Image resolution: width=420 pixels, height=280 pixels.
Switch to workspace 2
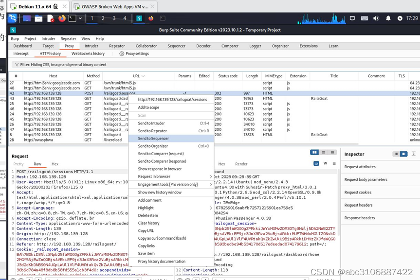pos(103,18)
